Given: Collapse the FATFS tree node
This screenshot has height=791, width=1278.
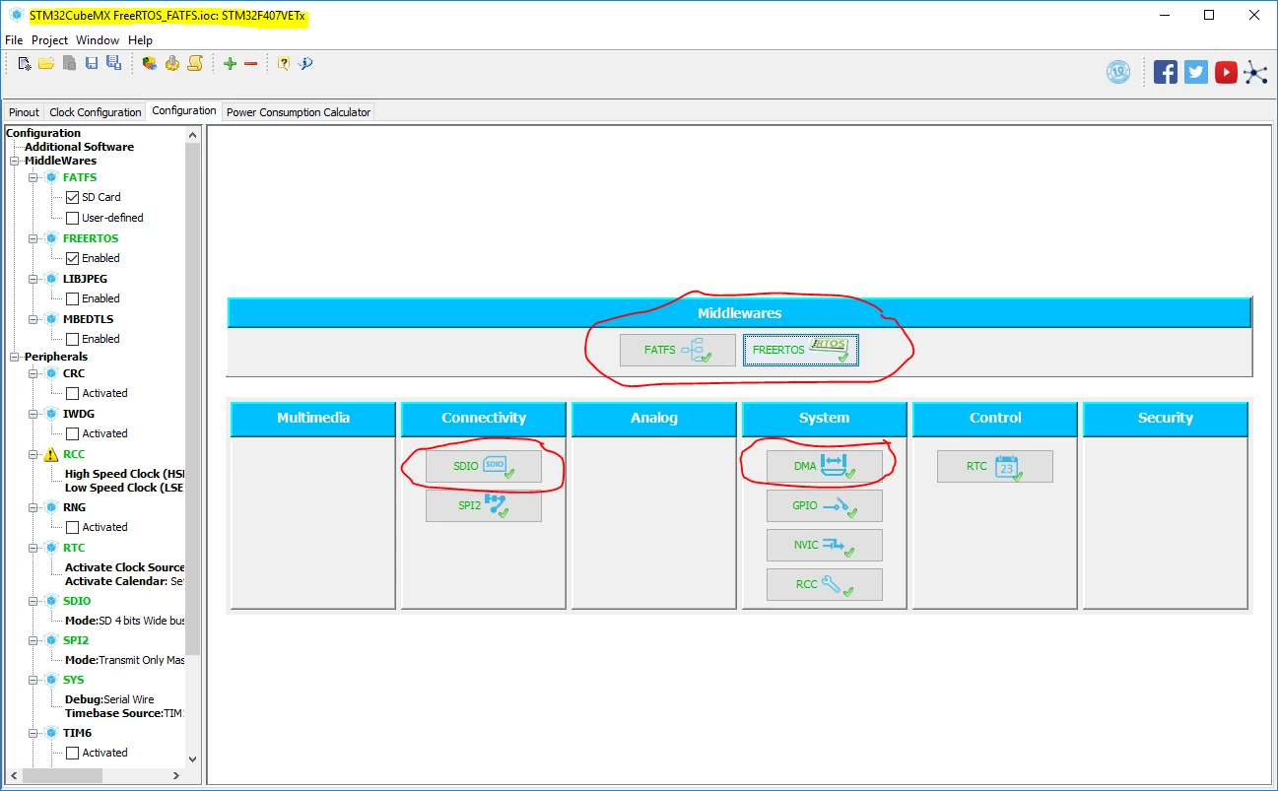Looking at the screenshot, I should tap(33, 177).
